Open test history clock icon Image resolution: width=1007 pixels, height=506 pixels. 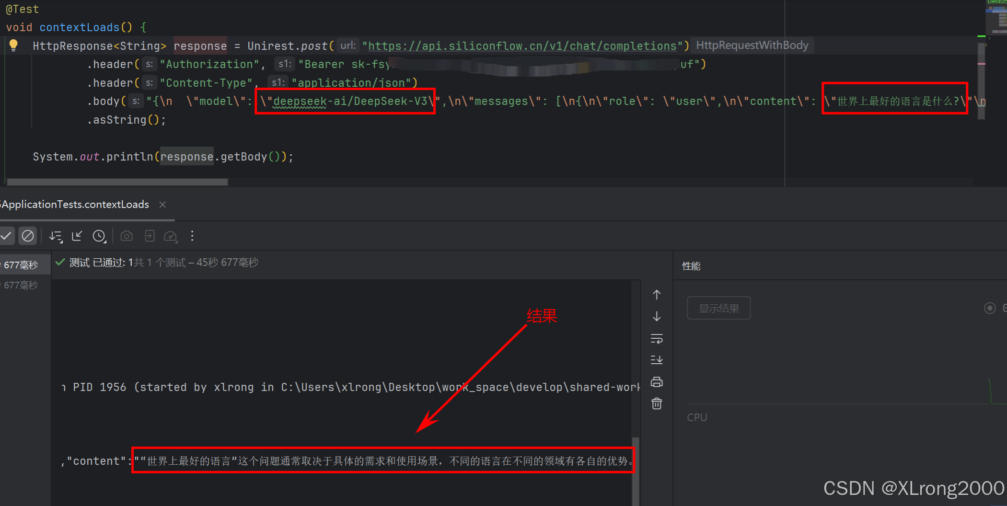tap(99, 236)
